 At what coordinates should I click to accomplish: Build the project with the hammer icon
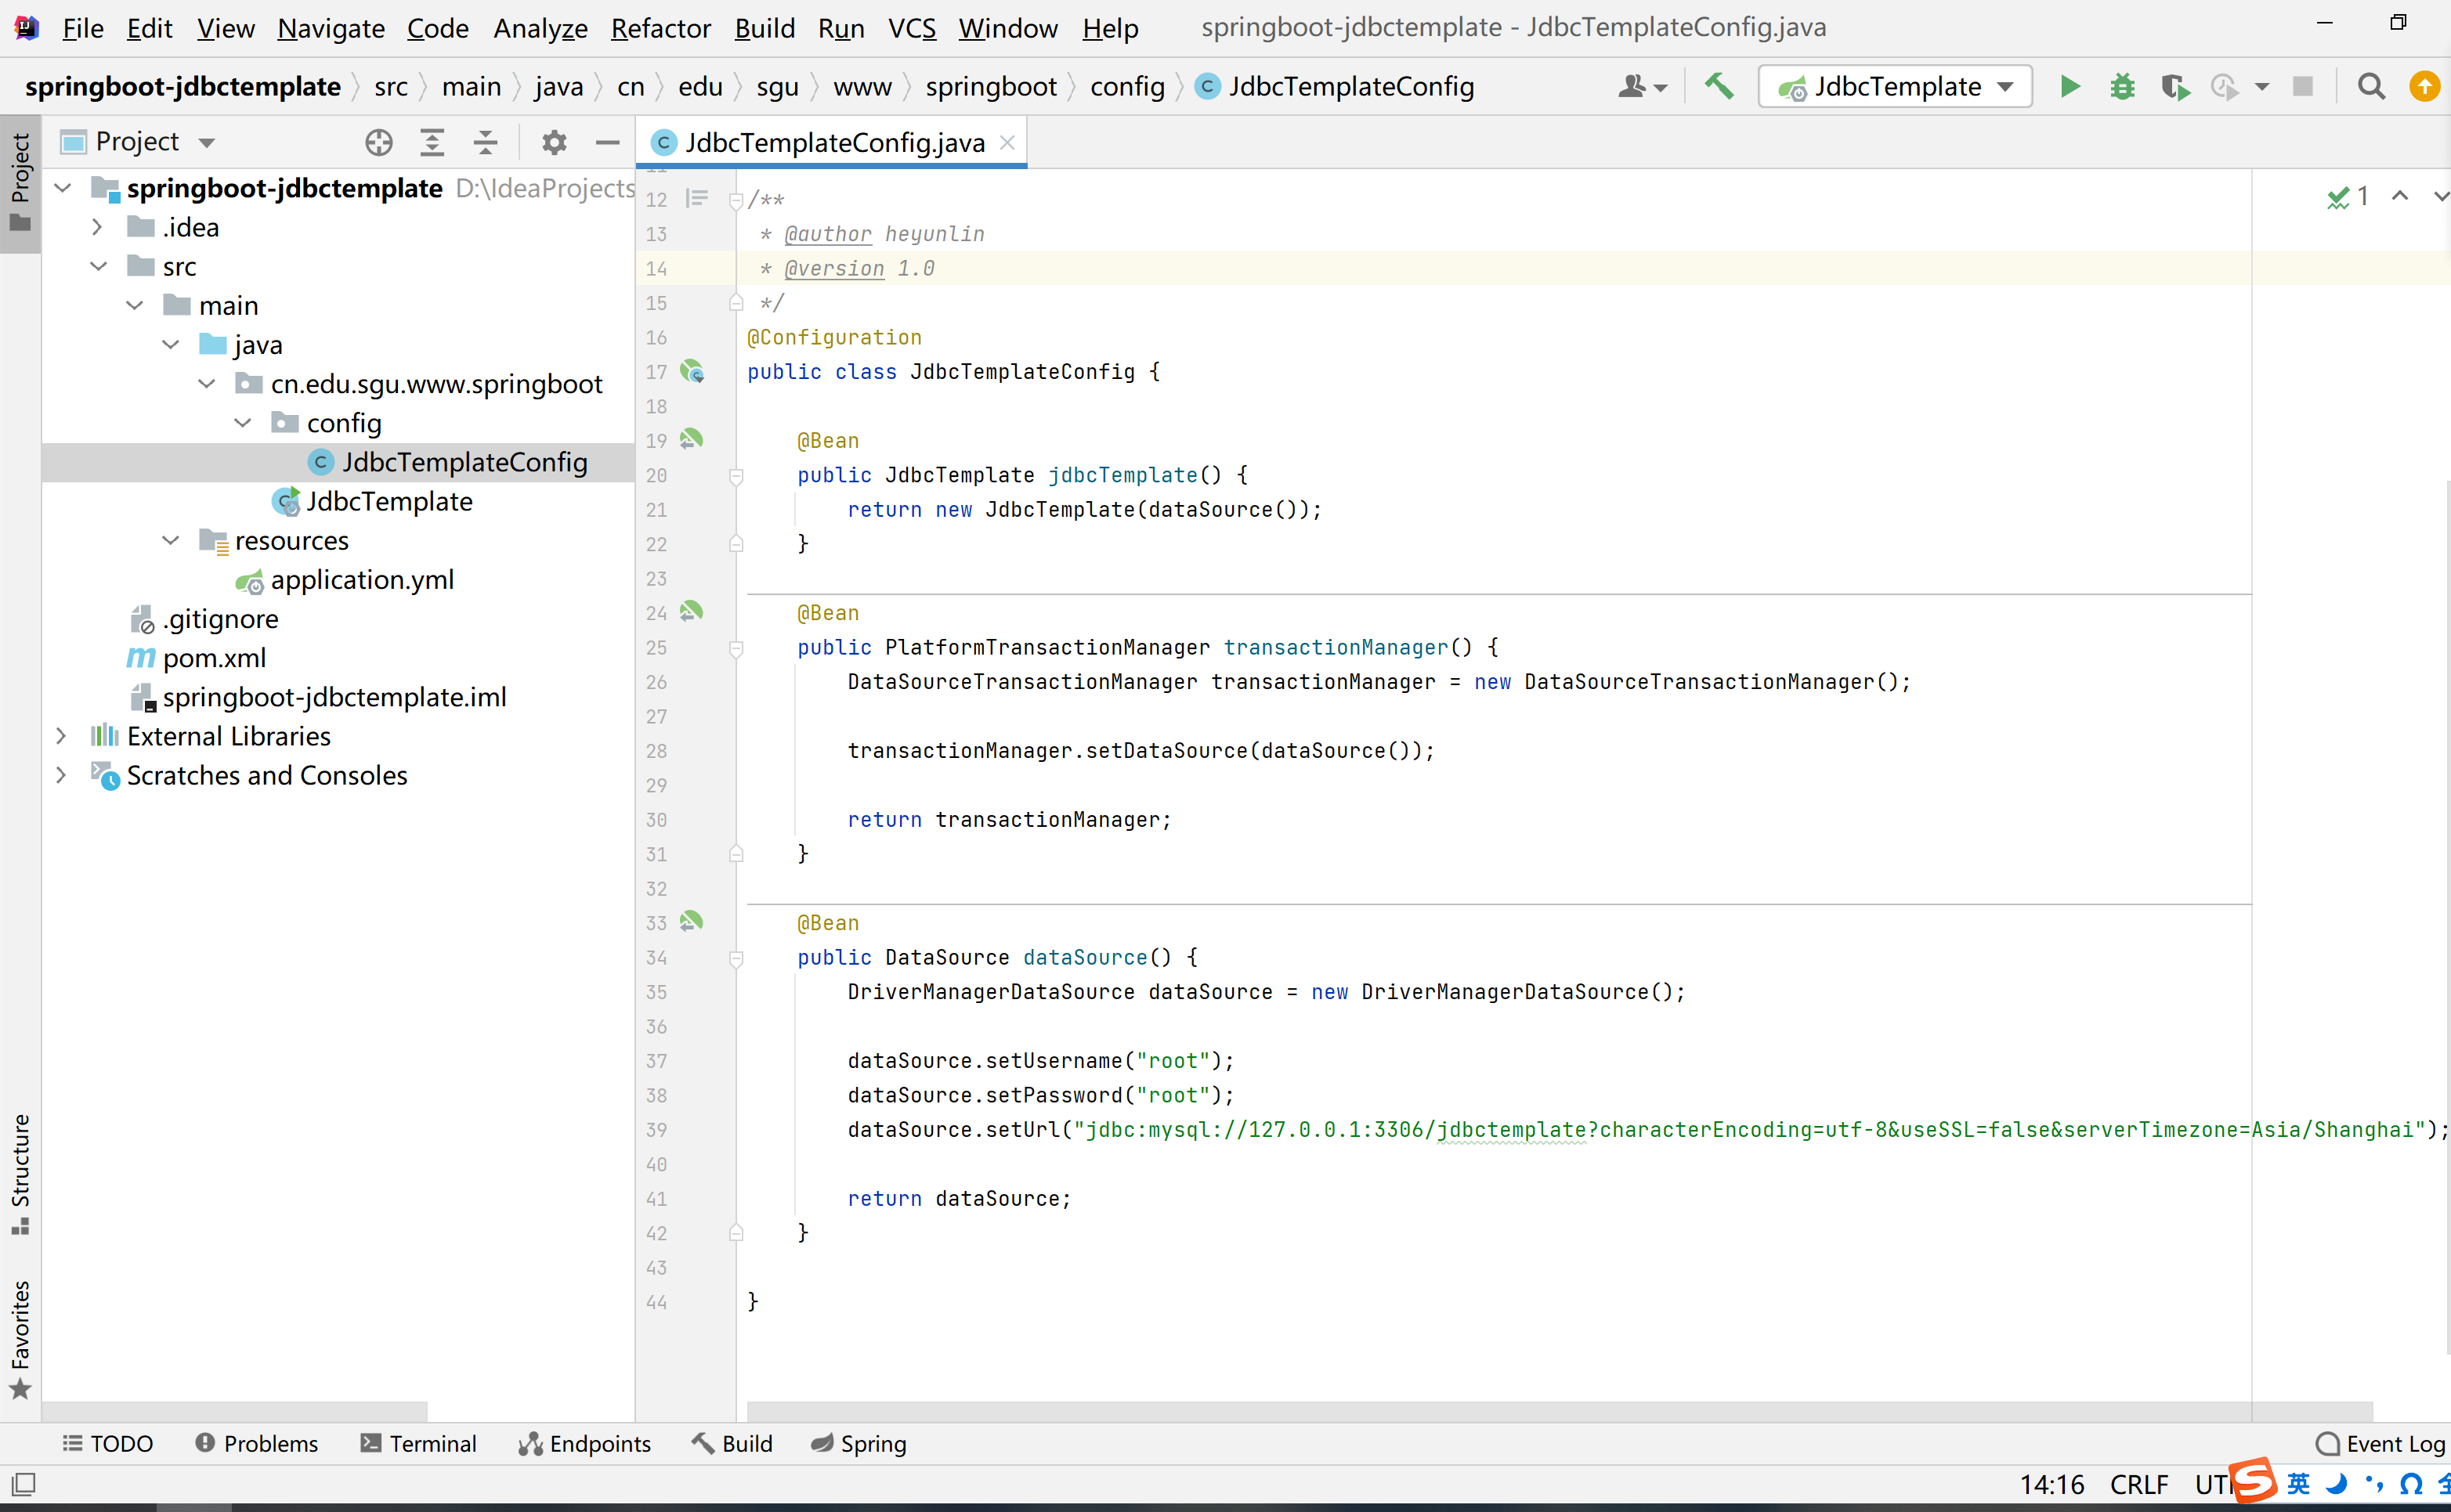(x=1719, y=86)
